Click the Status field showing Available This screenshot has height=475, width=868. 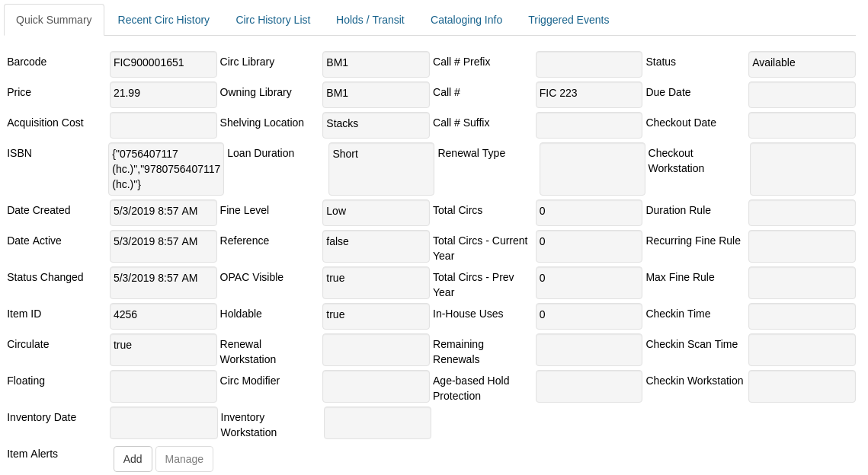(801, 64)
